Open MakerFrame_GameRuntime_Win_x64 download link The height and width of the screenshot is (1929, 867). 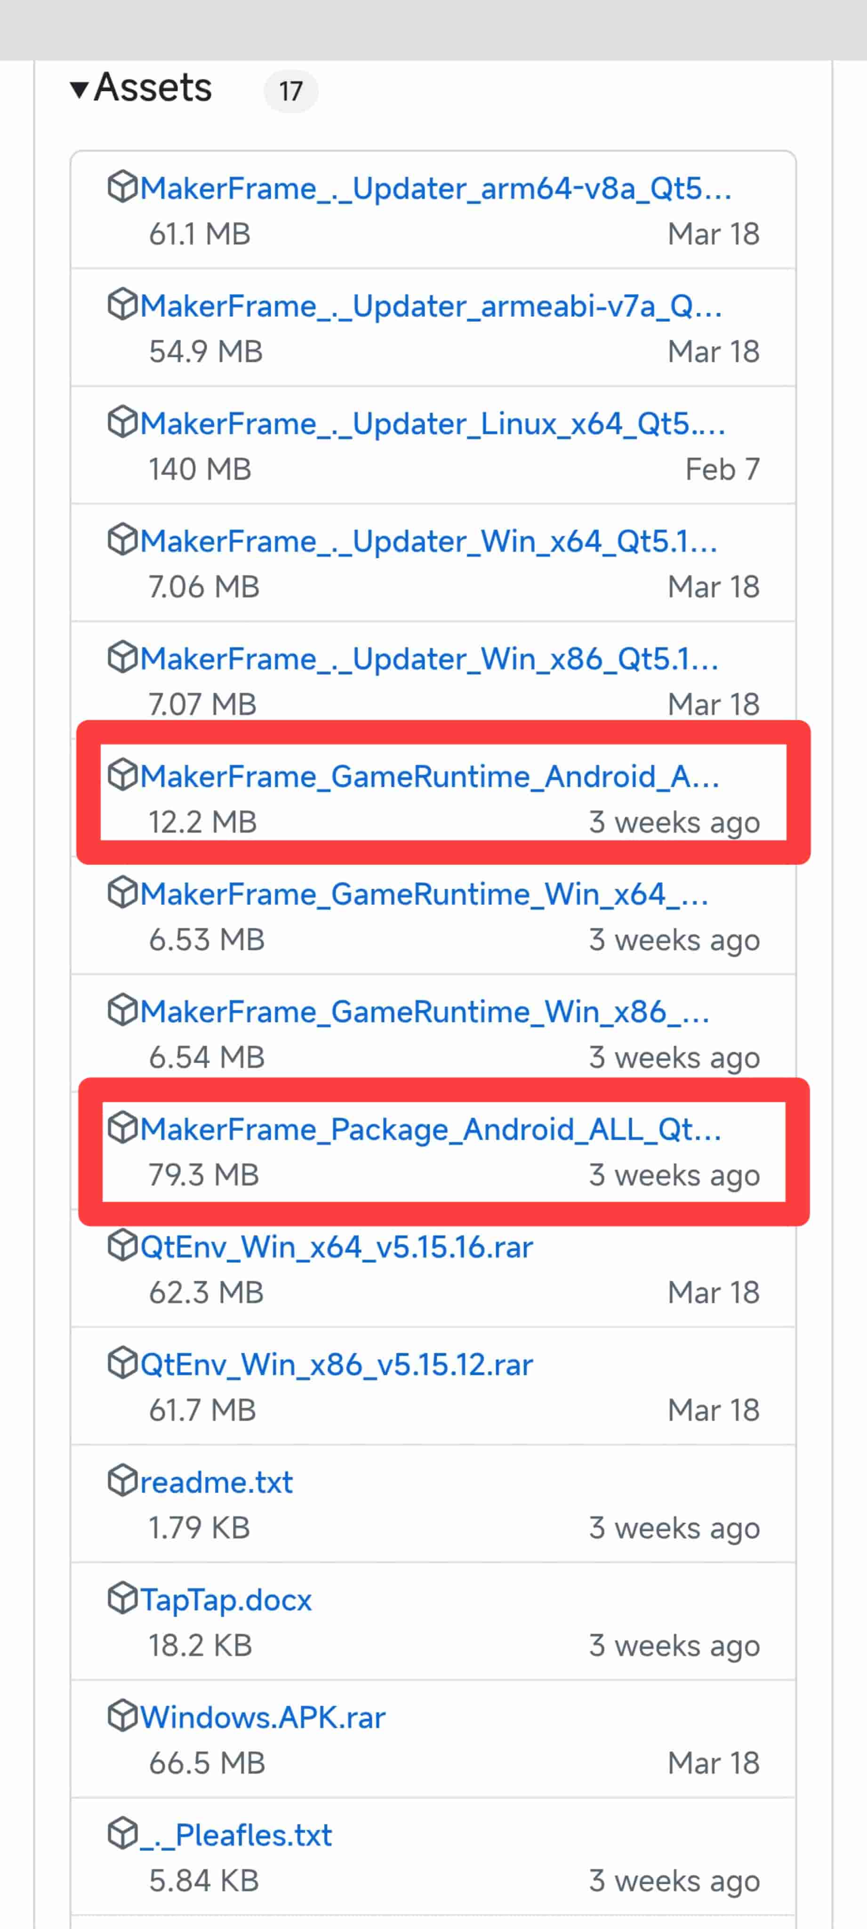pyautogui.click(x=424, y=893)
